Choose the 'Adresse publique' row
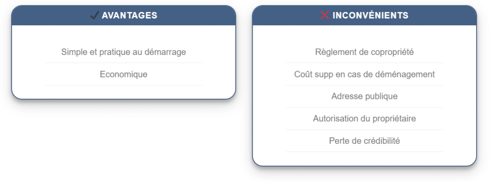 364,96
